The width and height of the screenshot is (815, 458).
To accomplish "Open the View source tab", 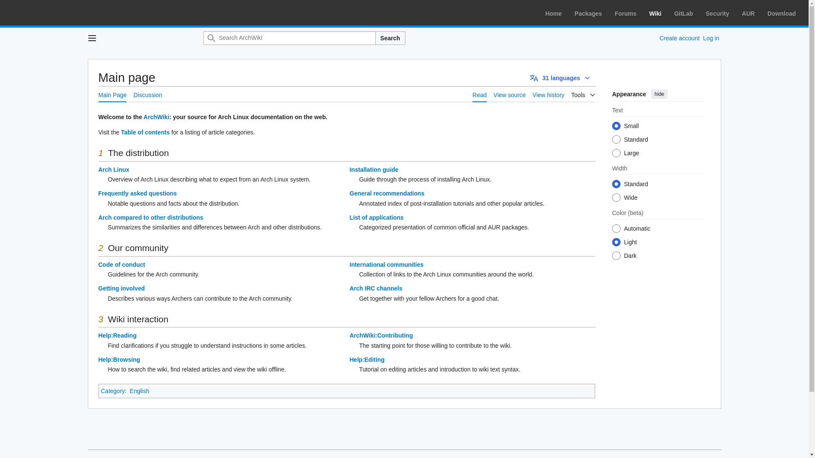I will (509, 95).
